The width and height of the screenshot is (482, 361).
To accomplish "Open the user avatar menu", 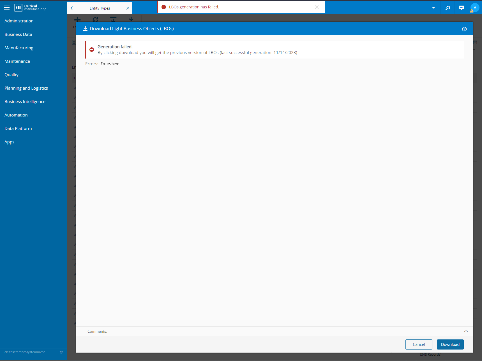I will coord(475,8).
